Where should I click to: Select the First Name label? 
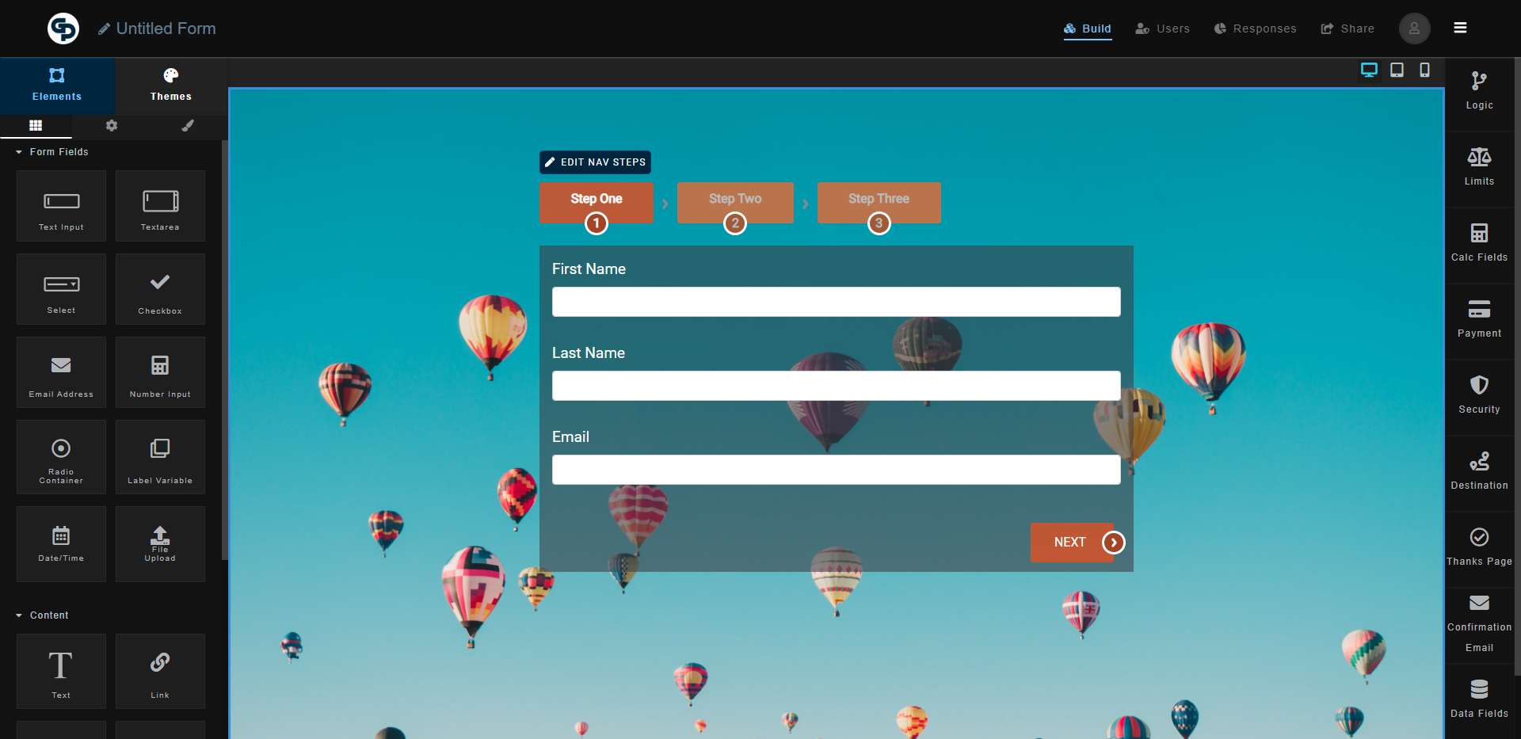pos(589,269)
